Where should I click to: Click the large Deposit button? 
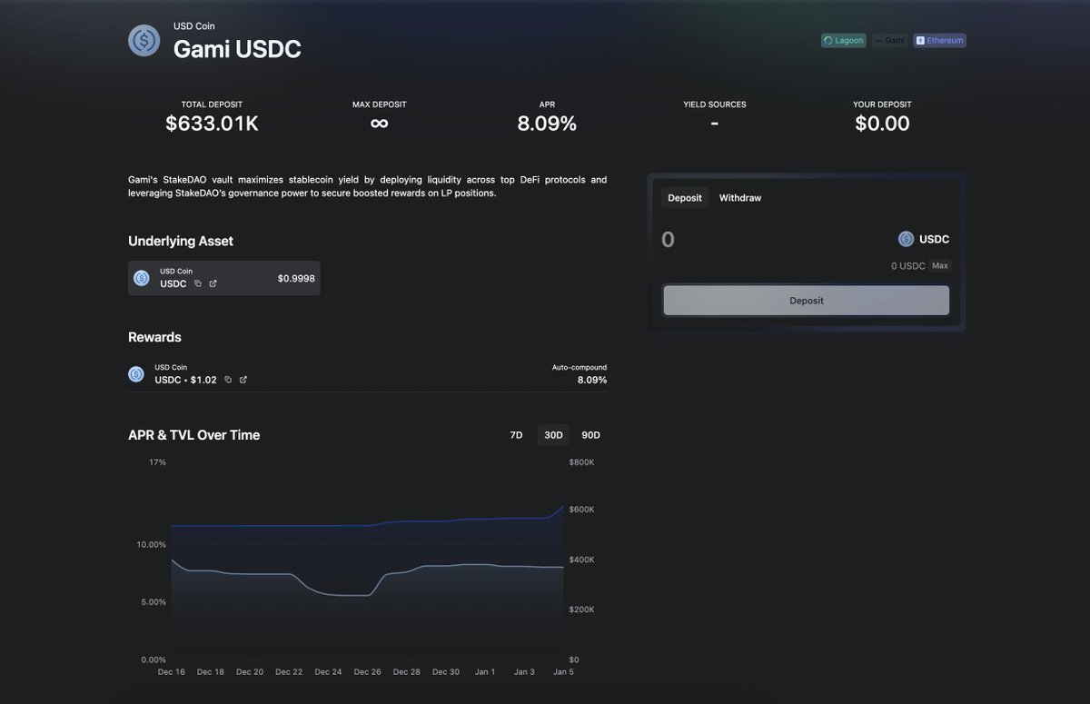[807, 301]
